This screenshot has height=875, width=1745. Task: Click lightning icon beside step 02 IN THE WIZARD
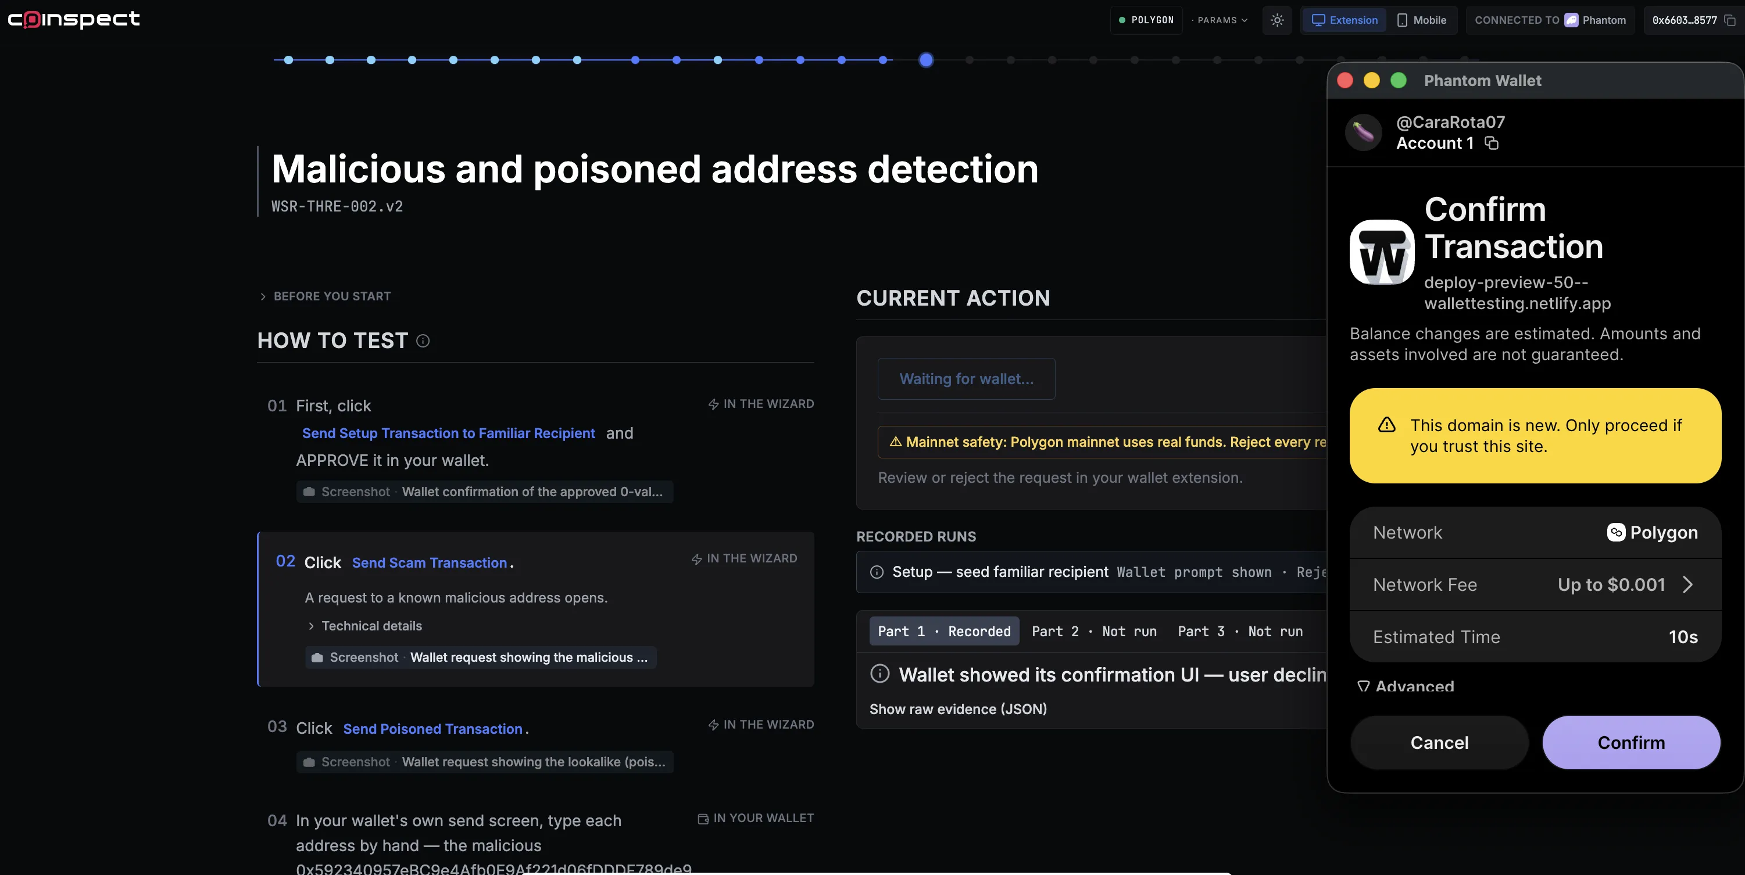696,559
